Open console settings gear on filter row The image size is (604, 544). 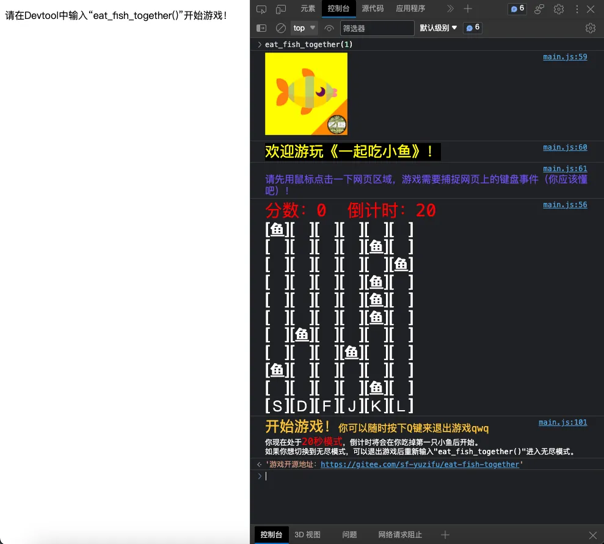(590, 28)
